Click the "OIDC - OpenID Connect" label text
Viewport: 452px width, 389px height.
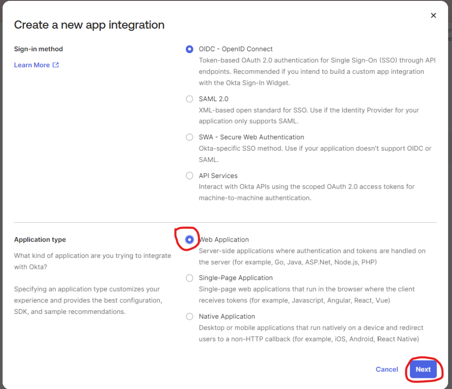pos(236,49)
